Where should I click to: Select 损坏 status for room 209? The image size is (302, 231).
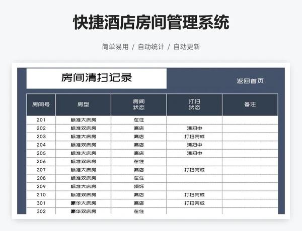(139, 186)
